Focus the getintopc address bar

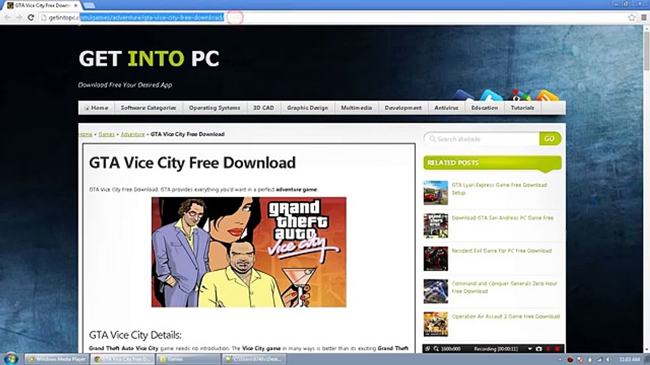click(x=333, y=17)
